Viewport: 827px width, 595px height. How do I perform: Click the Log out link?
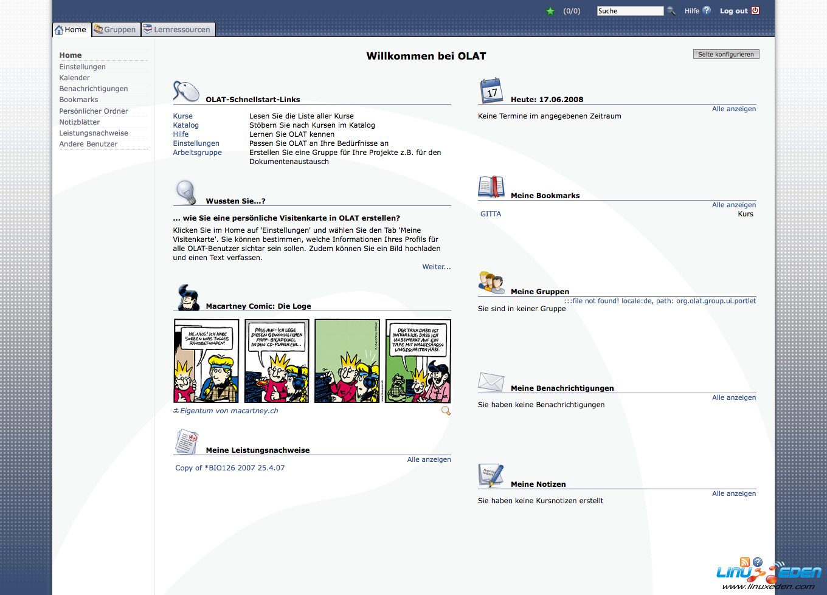(734, 11)
